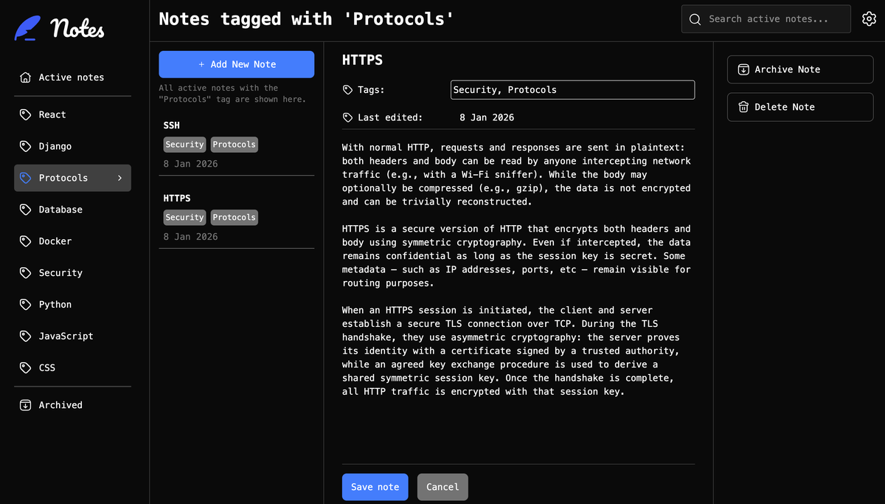Expand the Protocols sidebar chevron

coord(119,178)
